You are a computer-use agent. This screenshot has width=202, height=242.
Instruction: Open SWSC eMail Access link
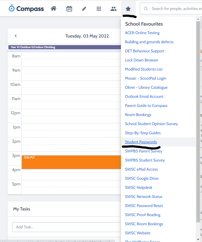(x=141, y=169)
